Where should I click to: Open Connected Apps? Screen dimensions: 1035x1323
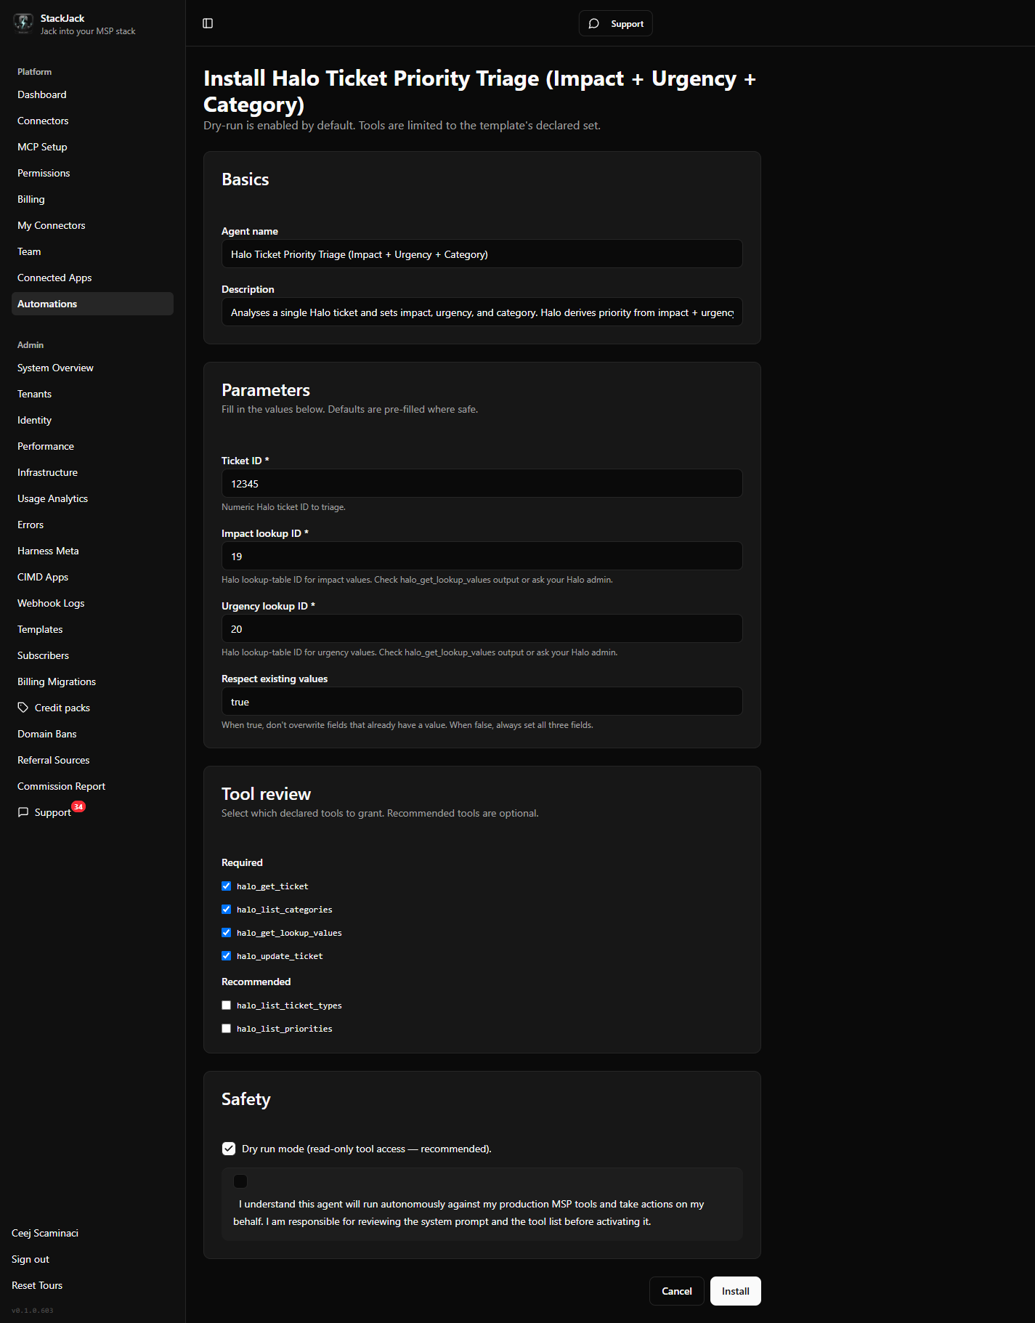92,278
